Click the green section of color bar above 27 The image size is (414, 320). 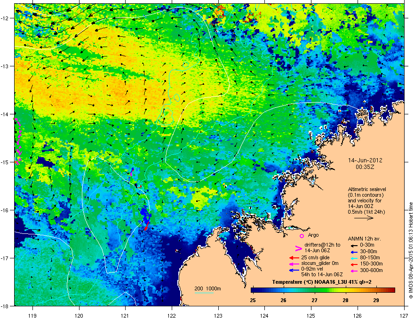[x=314, y=290]
